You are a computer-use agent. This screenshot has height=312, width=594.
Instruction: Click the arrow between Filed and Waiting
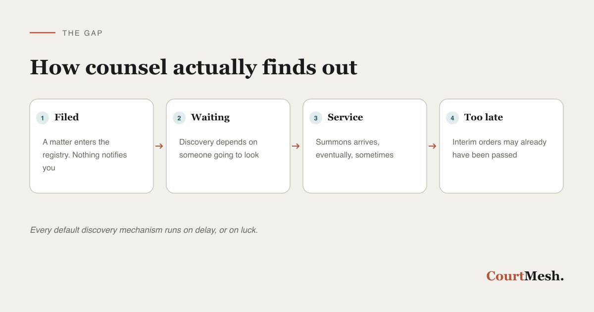[159, 146]
